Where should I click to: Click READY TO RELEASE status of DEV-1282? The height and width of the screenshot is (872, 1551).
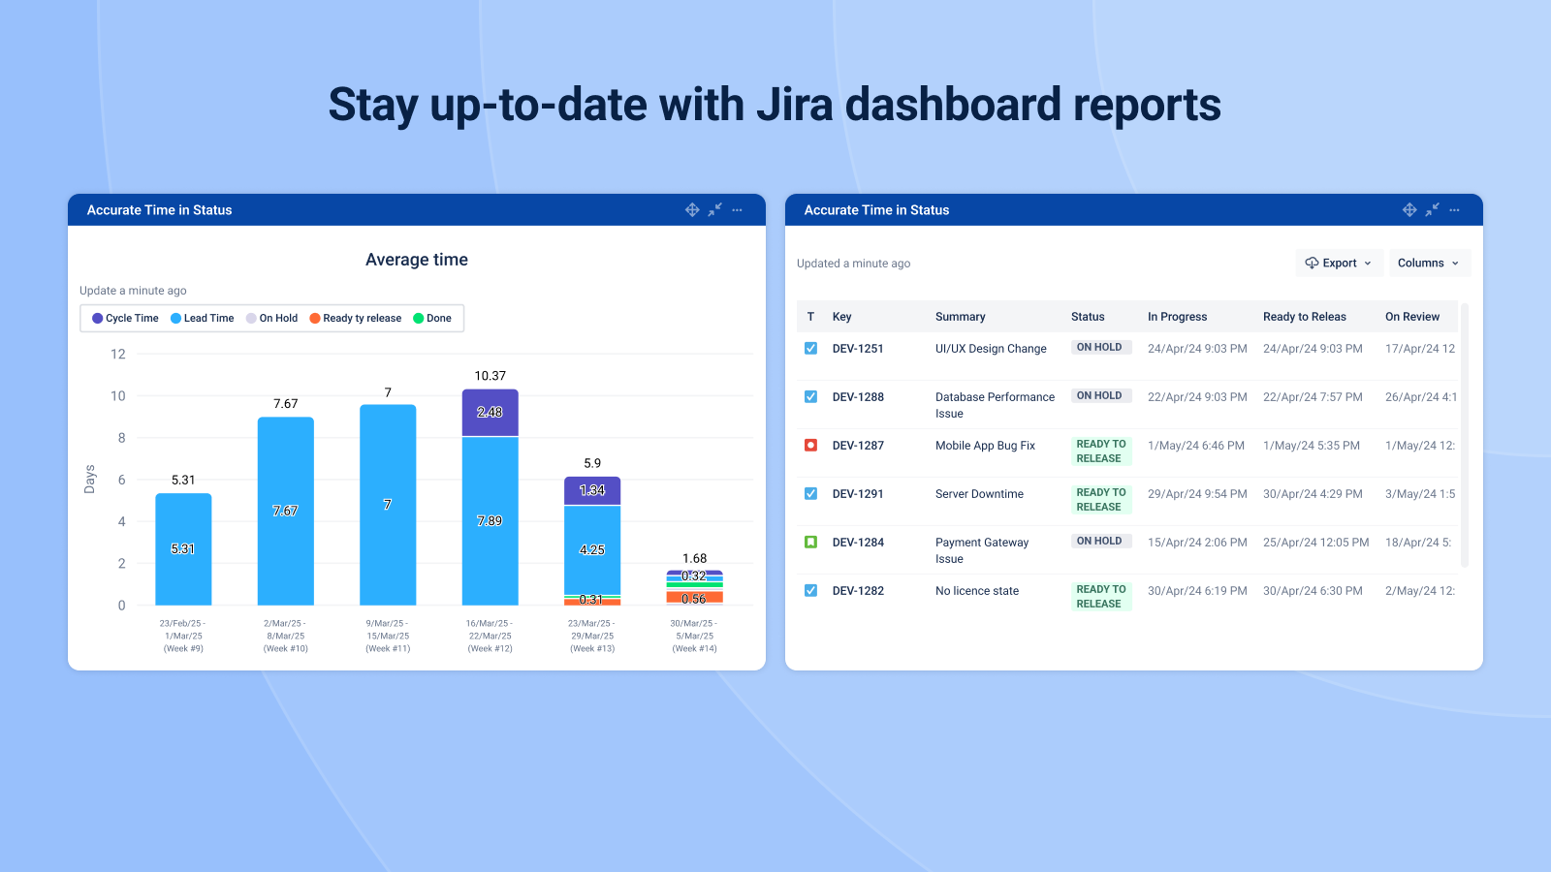pos(1100,597)
